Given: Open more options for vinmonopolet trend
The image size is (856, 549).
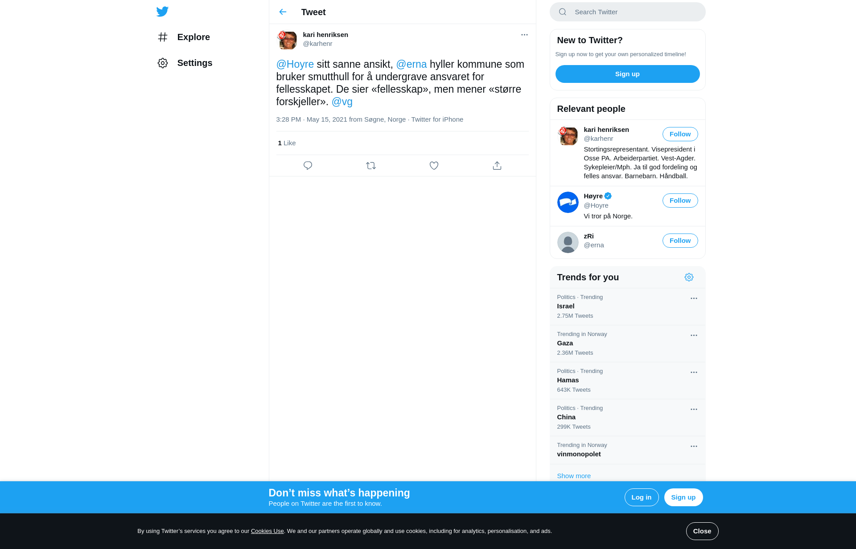Looking at the screenshot, I should coord(694,447).
